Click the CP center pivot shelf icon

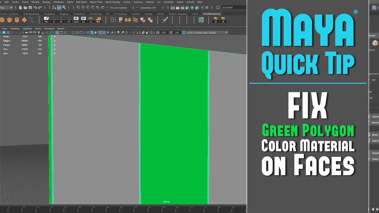[69, 20]
